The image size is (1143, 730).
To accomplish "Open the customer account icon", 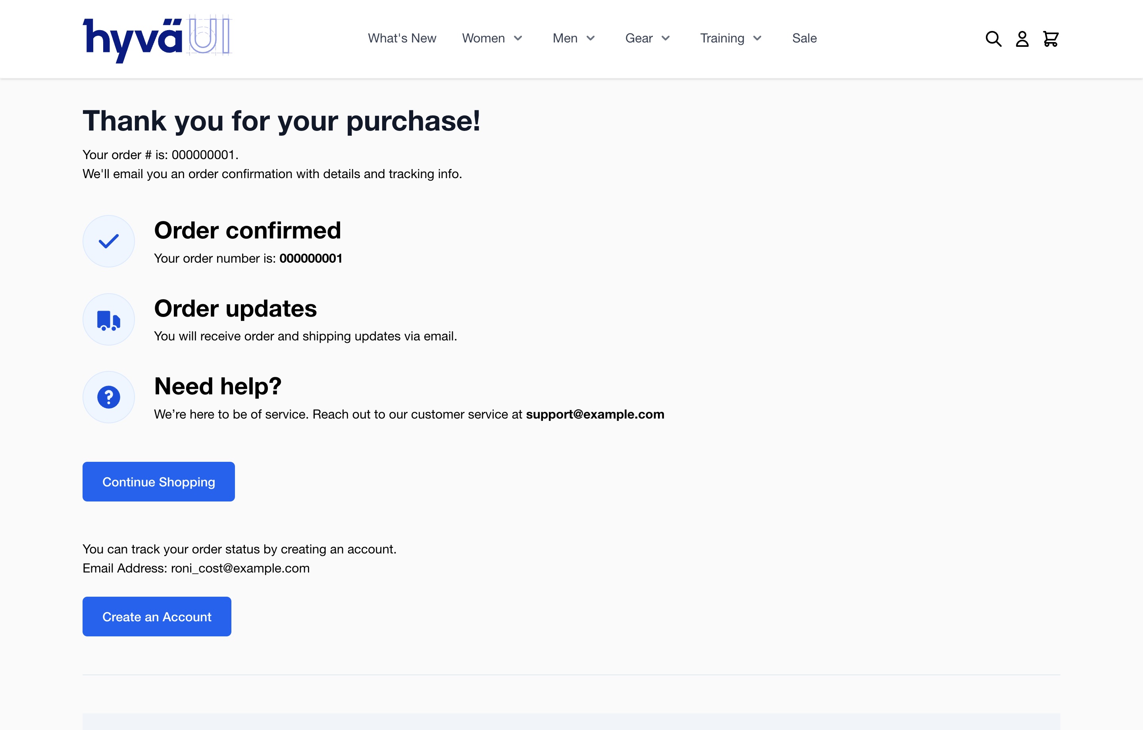I will 1022,38.
